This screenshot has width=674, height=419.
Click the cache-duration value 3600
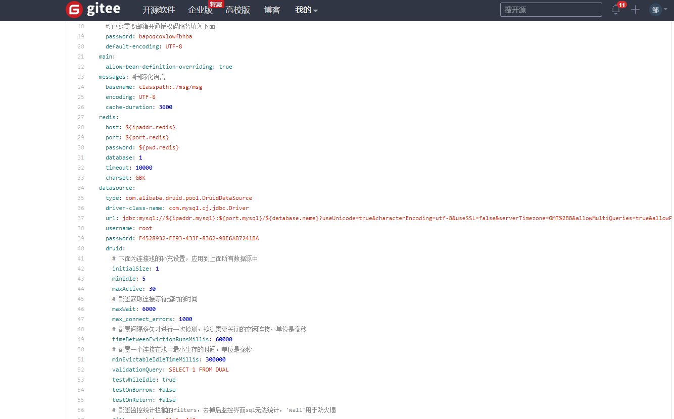pyautogui.click(x=166, y=107)
